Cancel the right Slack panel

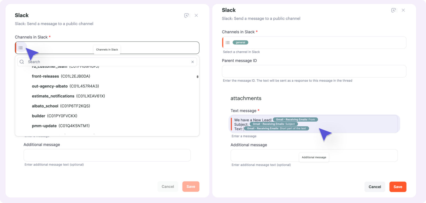375,187
